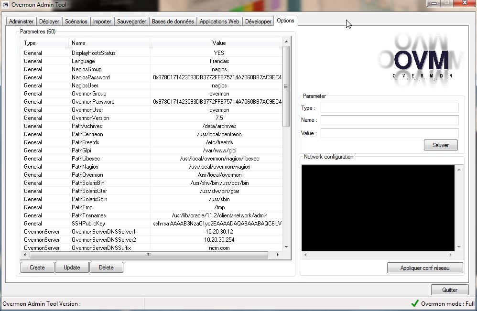Viewport: 477px width, 311px height.
Task: Click the network configuration scroll-down arrow
Action: (x=459, y=247)
